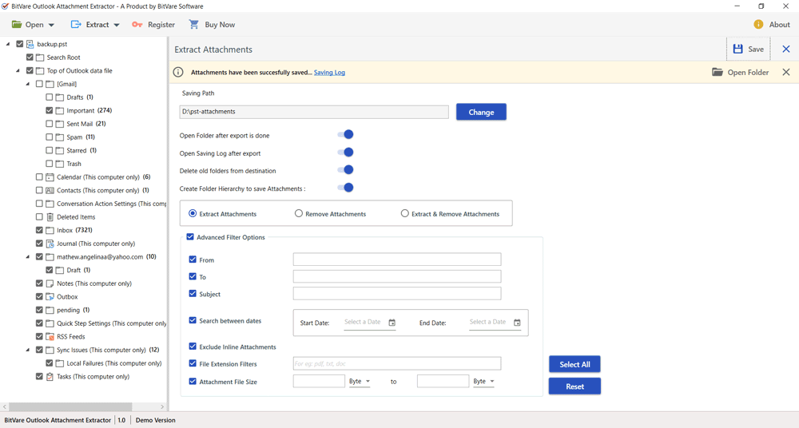Click the Change saving path button
799x428 pixels.
pyautogui.click(x=481, y=112)
